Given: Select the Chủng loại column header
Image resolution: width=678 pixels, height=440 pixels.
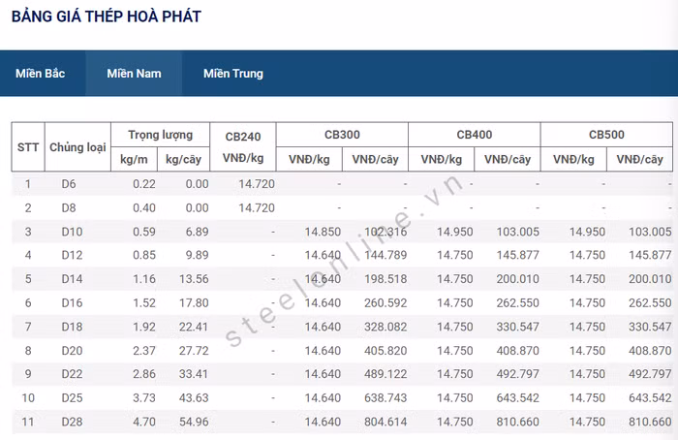Looking at the screenshot, I should click(x=77, y=147).
